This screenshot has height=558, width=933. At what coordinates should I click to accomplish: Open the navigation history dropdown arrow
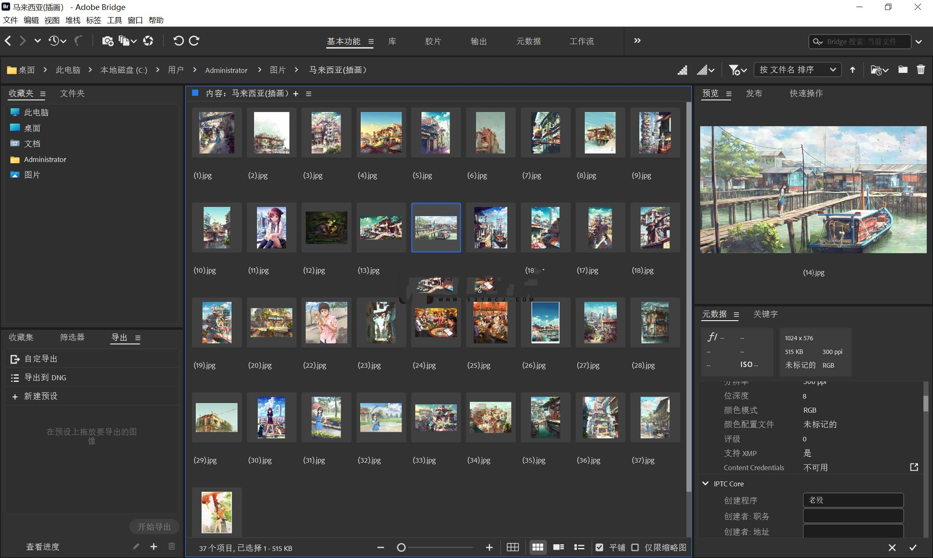tap(37, 41)
